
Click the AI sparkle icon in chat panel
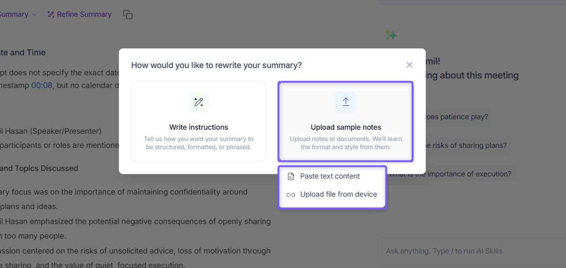pyautogui.click(x=391, y=35)
